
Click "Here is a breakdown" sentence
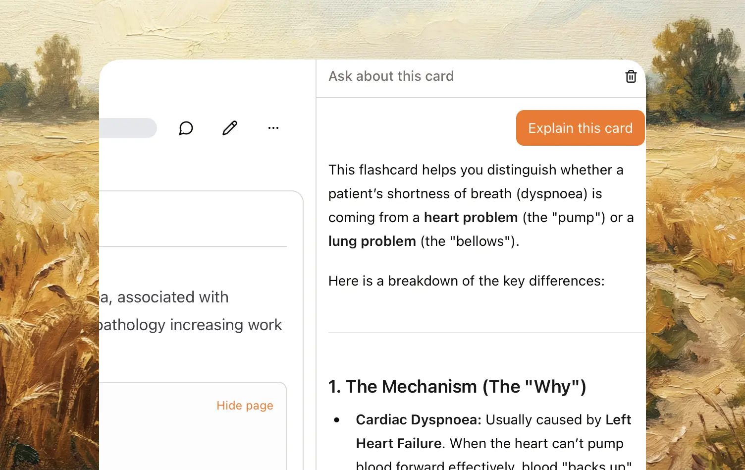click(466, 281)
